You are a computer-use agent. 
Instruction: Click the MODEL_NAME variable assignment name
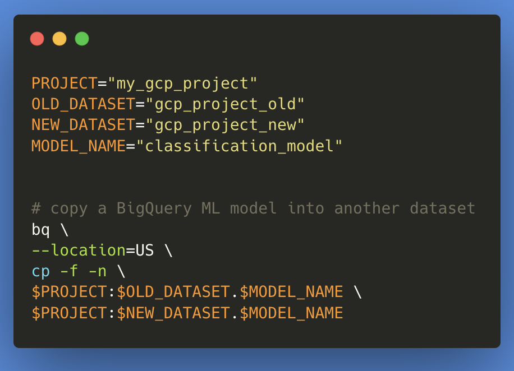click(x=79, y=146)
